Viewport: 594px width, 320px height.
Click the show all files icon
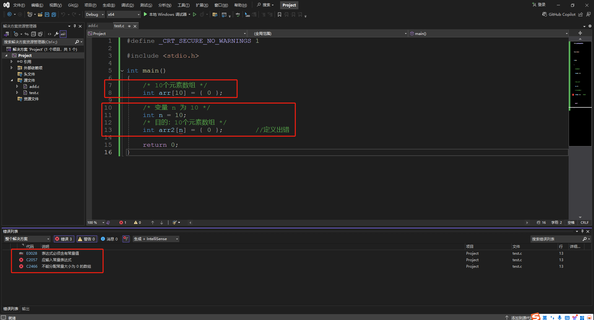pyautogui.click(x=40, y=34)
